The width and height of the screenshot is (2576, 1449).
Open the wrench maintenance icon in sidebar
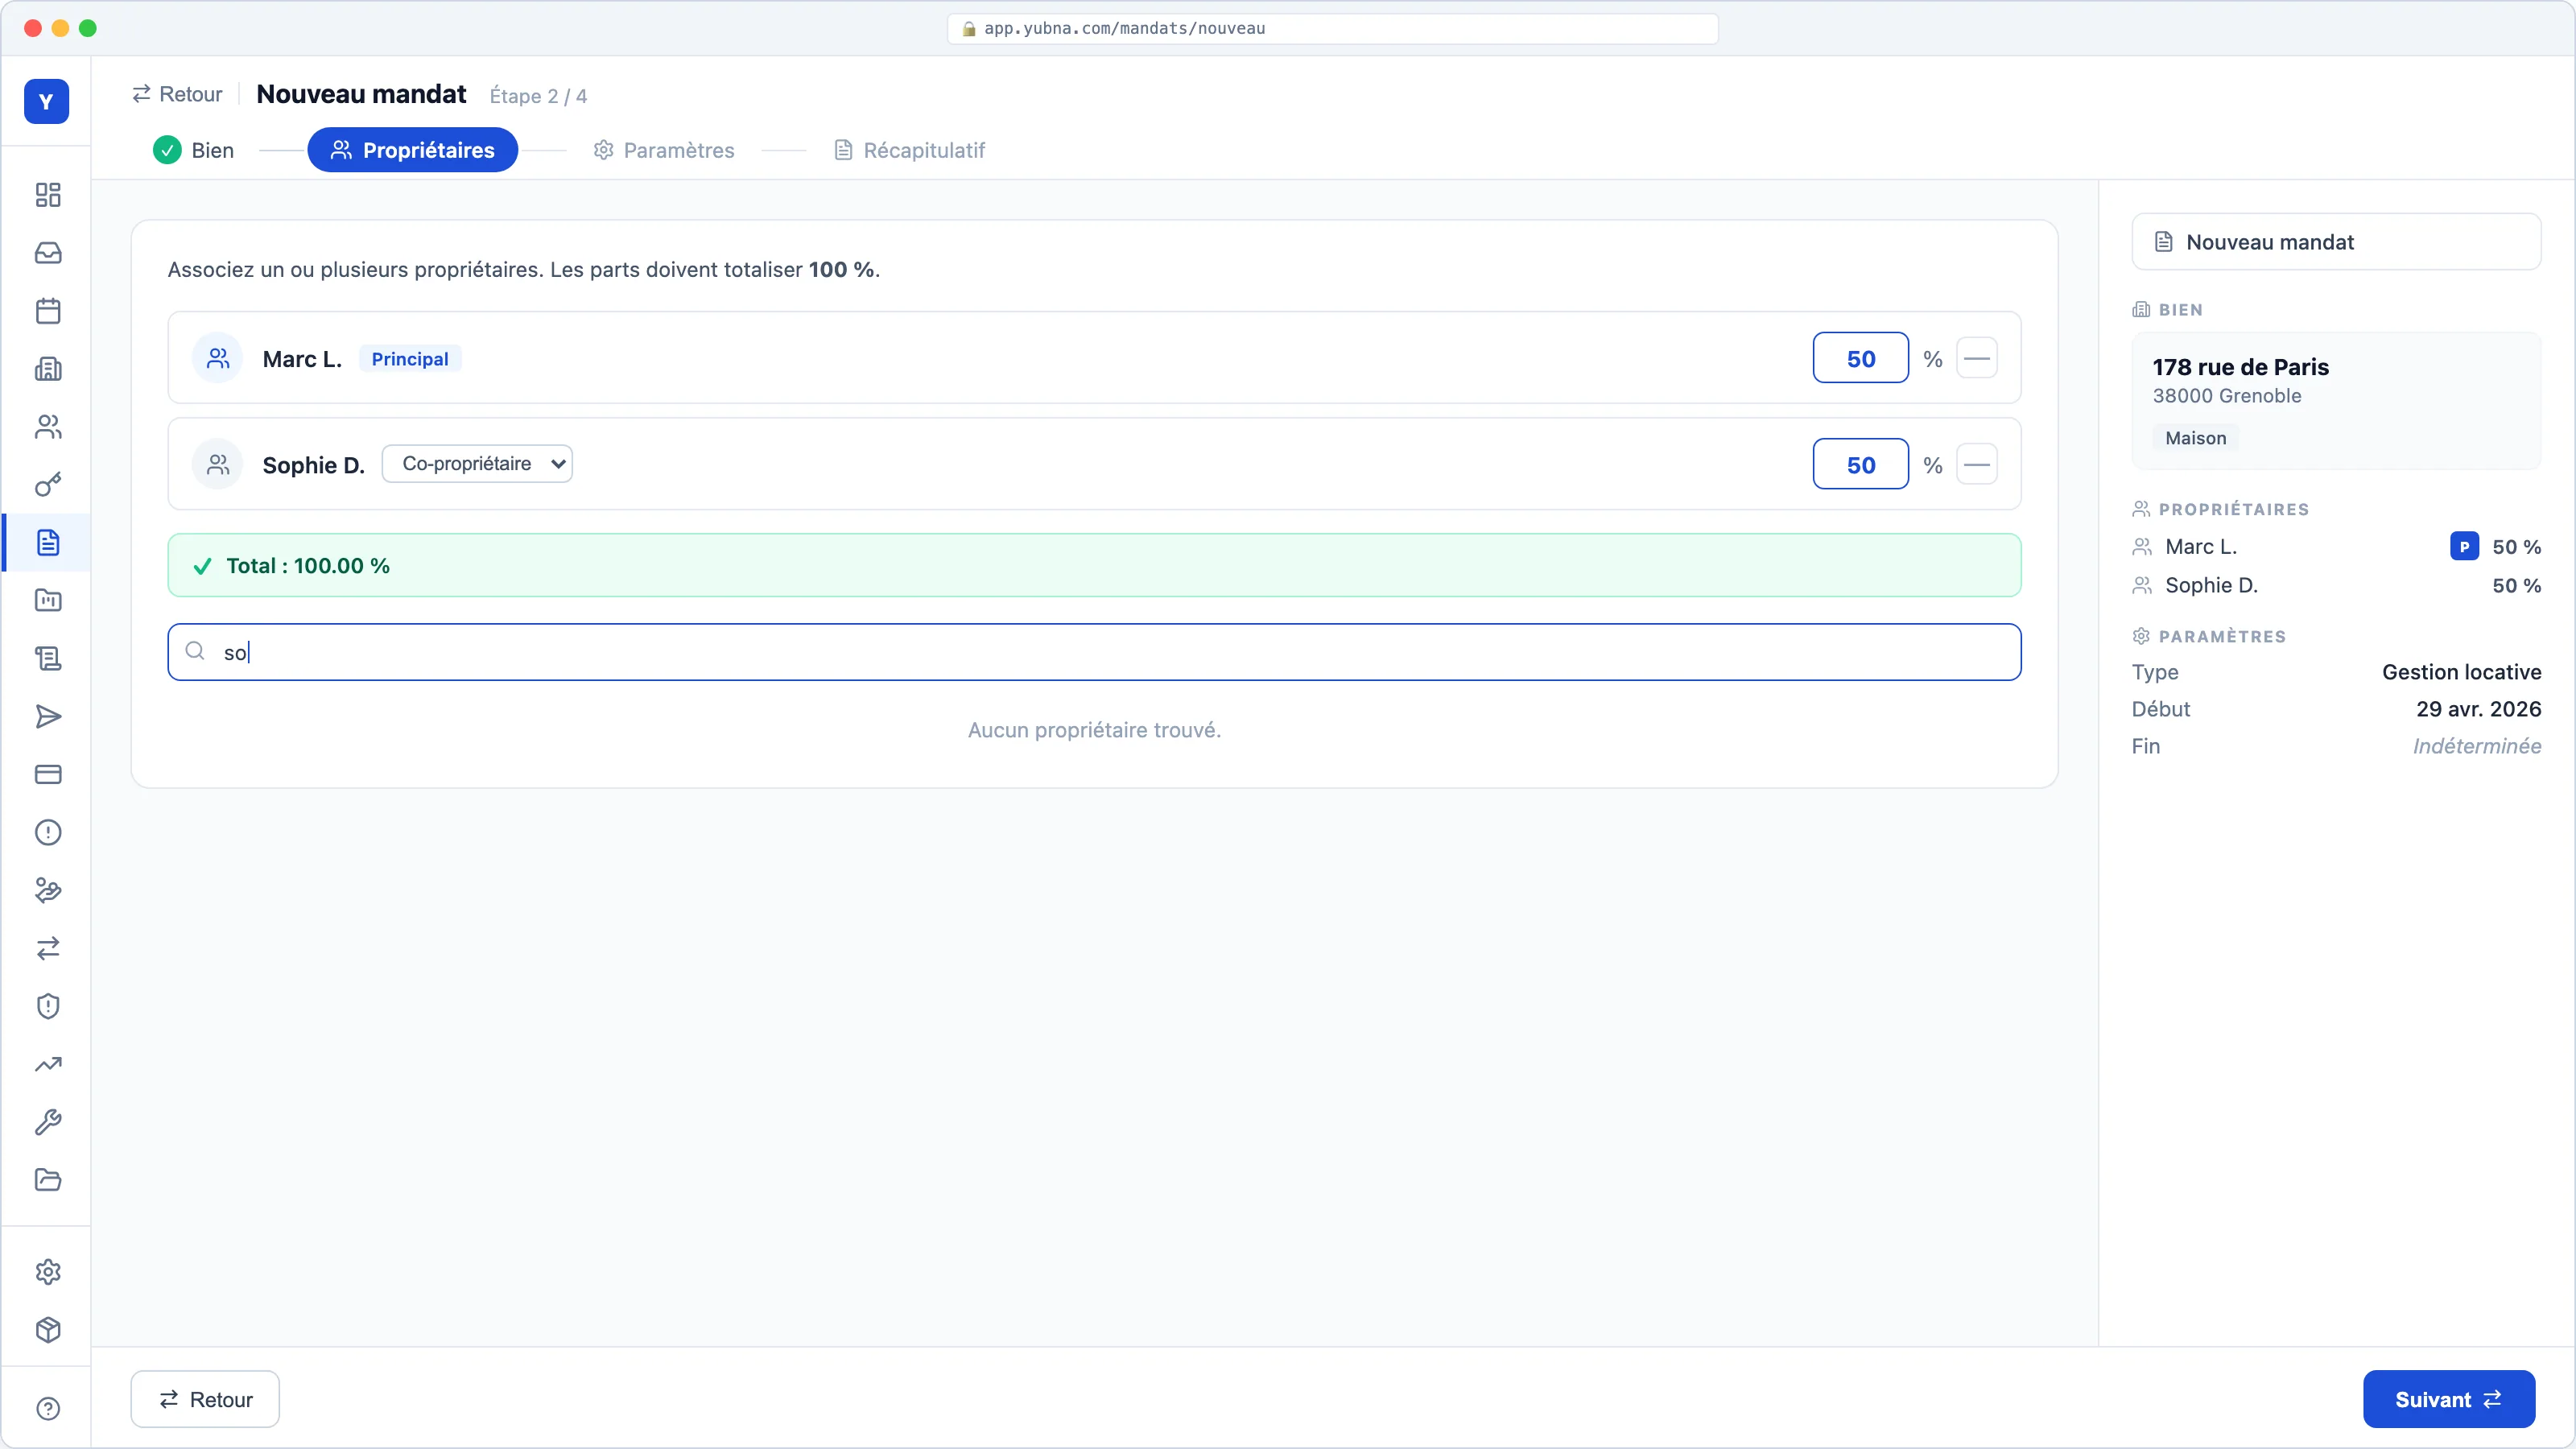pos(48,1122)
